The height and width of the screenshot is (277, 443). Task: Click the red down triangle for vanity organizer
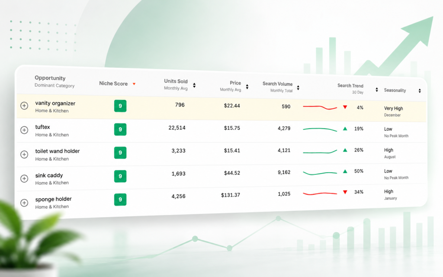pos(345,107)
